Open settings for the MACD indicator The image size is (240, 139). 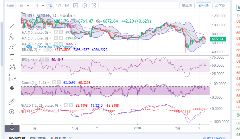[66, 105]
